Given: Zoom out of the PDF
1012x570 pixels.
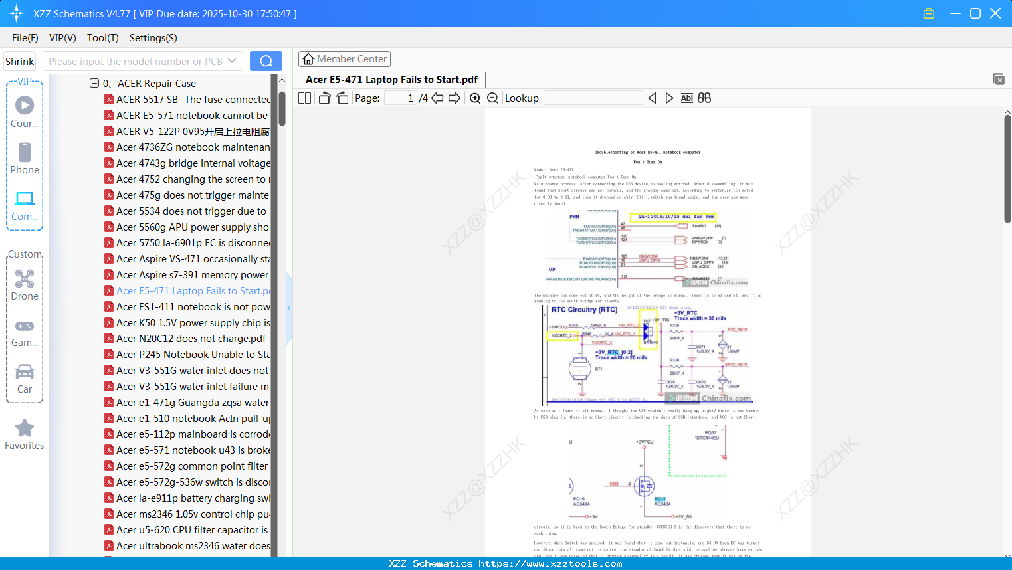Looking at the screenshot, I should [x=492, y=98].
